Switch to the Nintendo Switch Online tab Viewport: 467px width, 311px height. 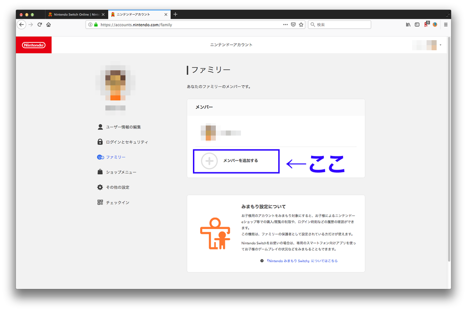[x=77, y=14]
